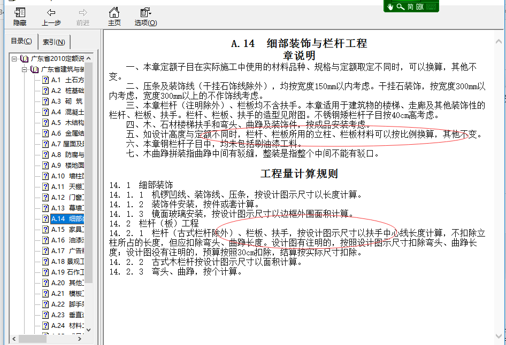Click the question-mark page icon of A.22
Viewport: 506px width, 345px height.
pos(45,304)
